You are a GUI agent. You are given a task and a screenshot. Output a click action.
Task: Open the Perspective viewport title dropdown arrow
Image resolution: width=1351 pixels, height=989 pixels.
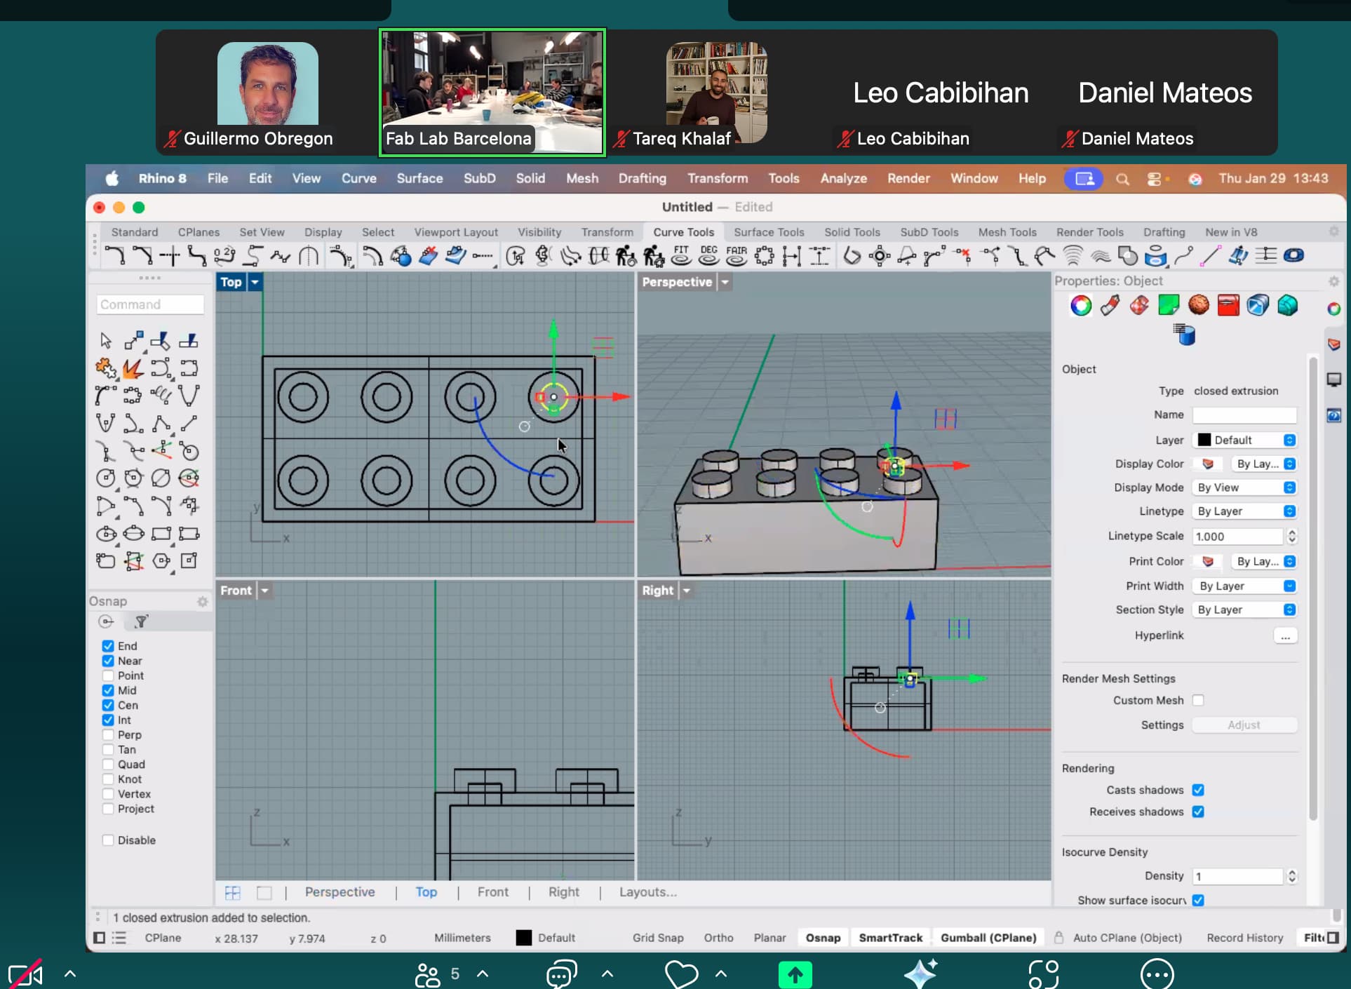(x=725, y=282)
